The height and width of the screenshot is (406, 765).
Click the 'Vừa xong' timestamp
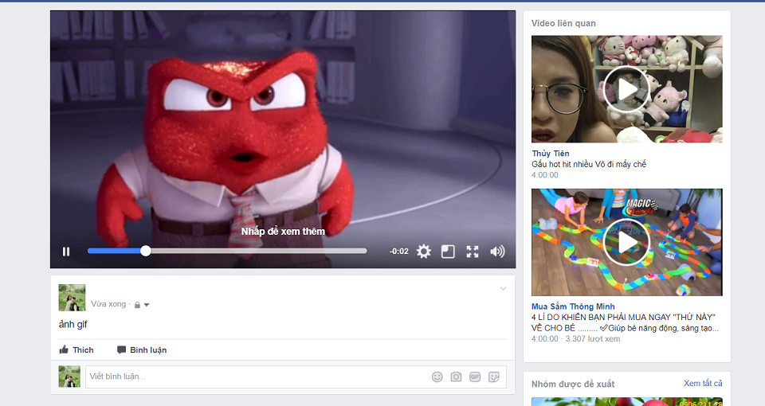108,304
